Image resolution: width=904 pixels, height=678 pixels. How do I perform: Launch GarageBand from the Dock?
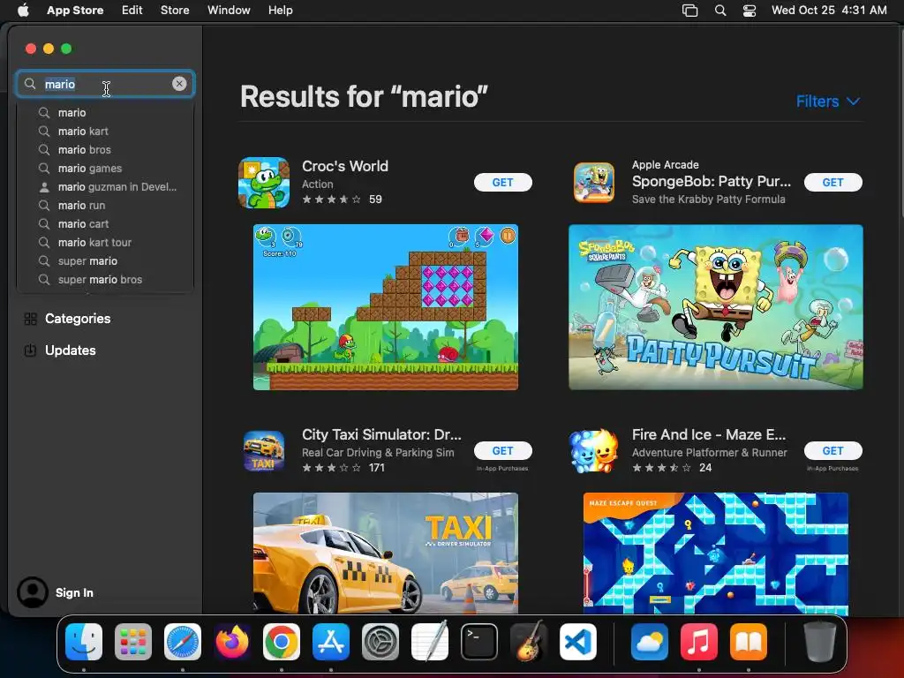click(529, 642)
